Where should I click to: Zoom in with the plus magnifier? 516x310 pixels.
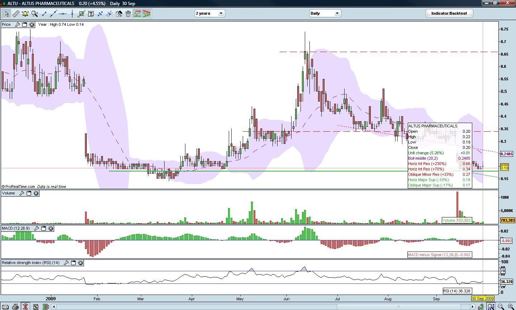510,306
